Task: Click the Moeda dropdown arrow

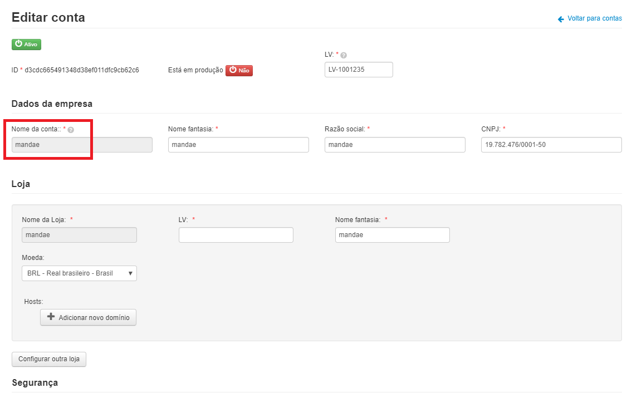Action: pyautogui.click(x=130, y=273)
